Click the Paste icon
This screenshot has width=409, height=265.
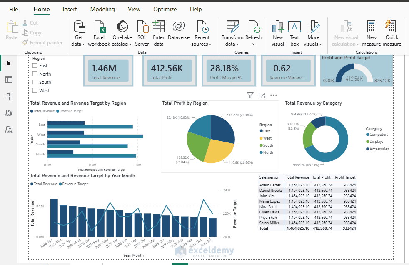pyautogui.click(x=12, y=27)
